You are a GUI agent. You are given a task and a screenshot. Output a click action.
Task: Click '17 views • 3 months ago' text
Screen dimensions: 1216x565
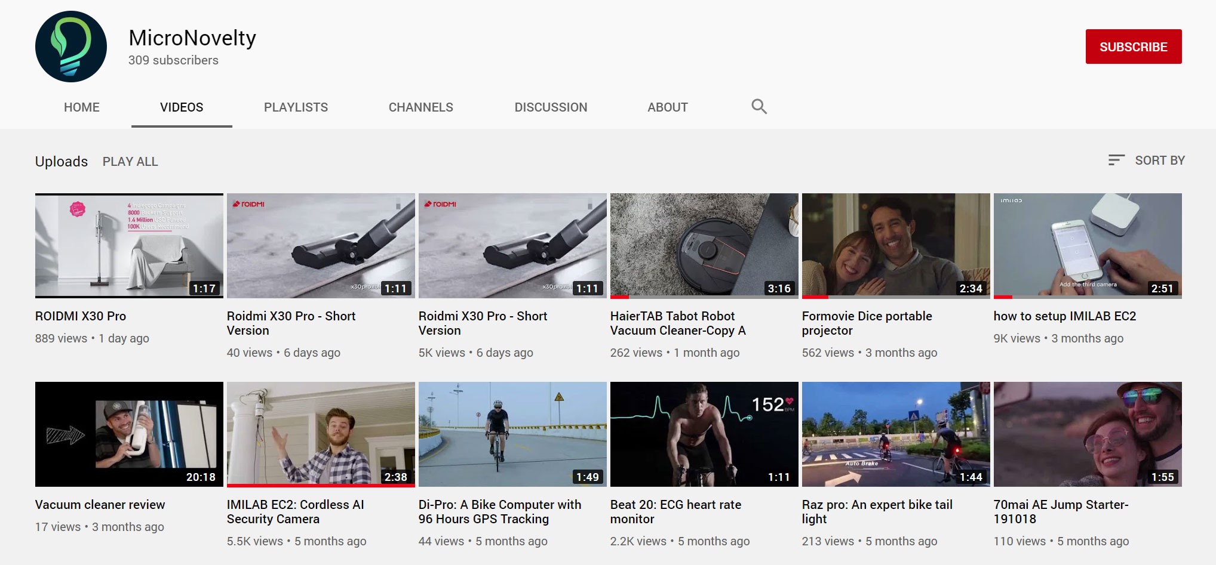[x=99, y=527]
